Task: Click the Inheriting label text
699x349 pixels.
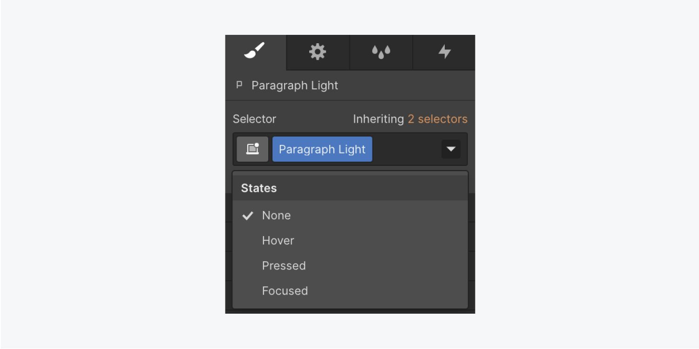Action: 378,119
